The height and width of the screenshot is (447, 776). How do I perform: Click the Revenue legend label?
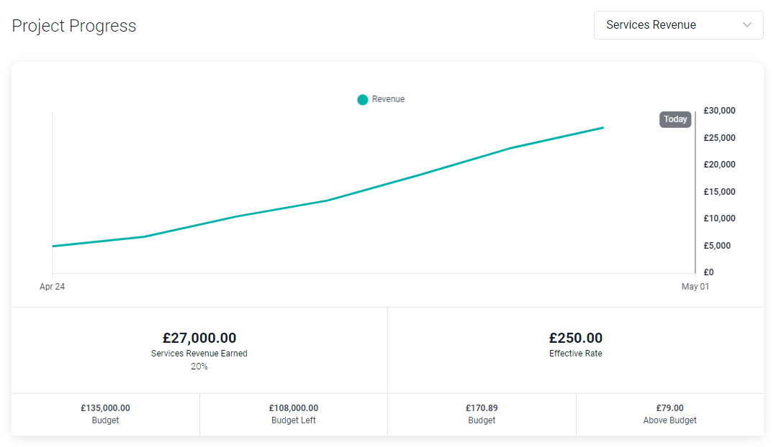click(389, 99)
